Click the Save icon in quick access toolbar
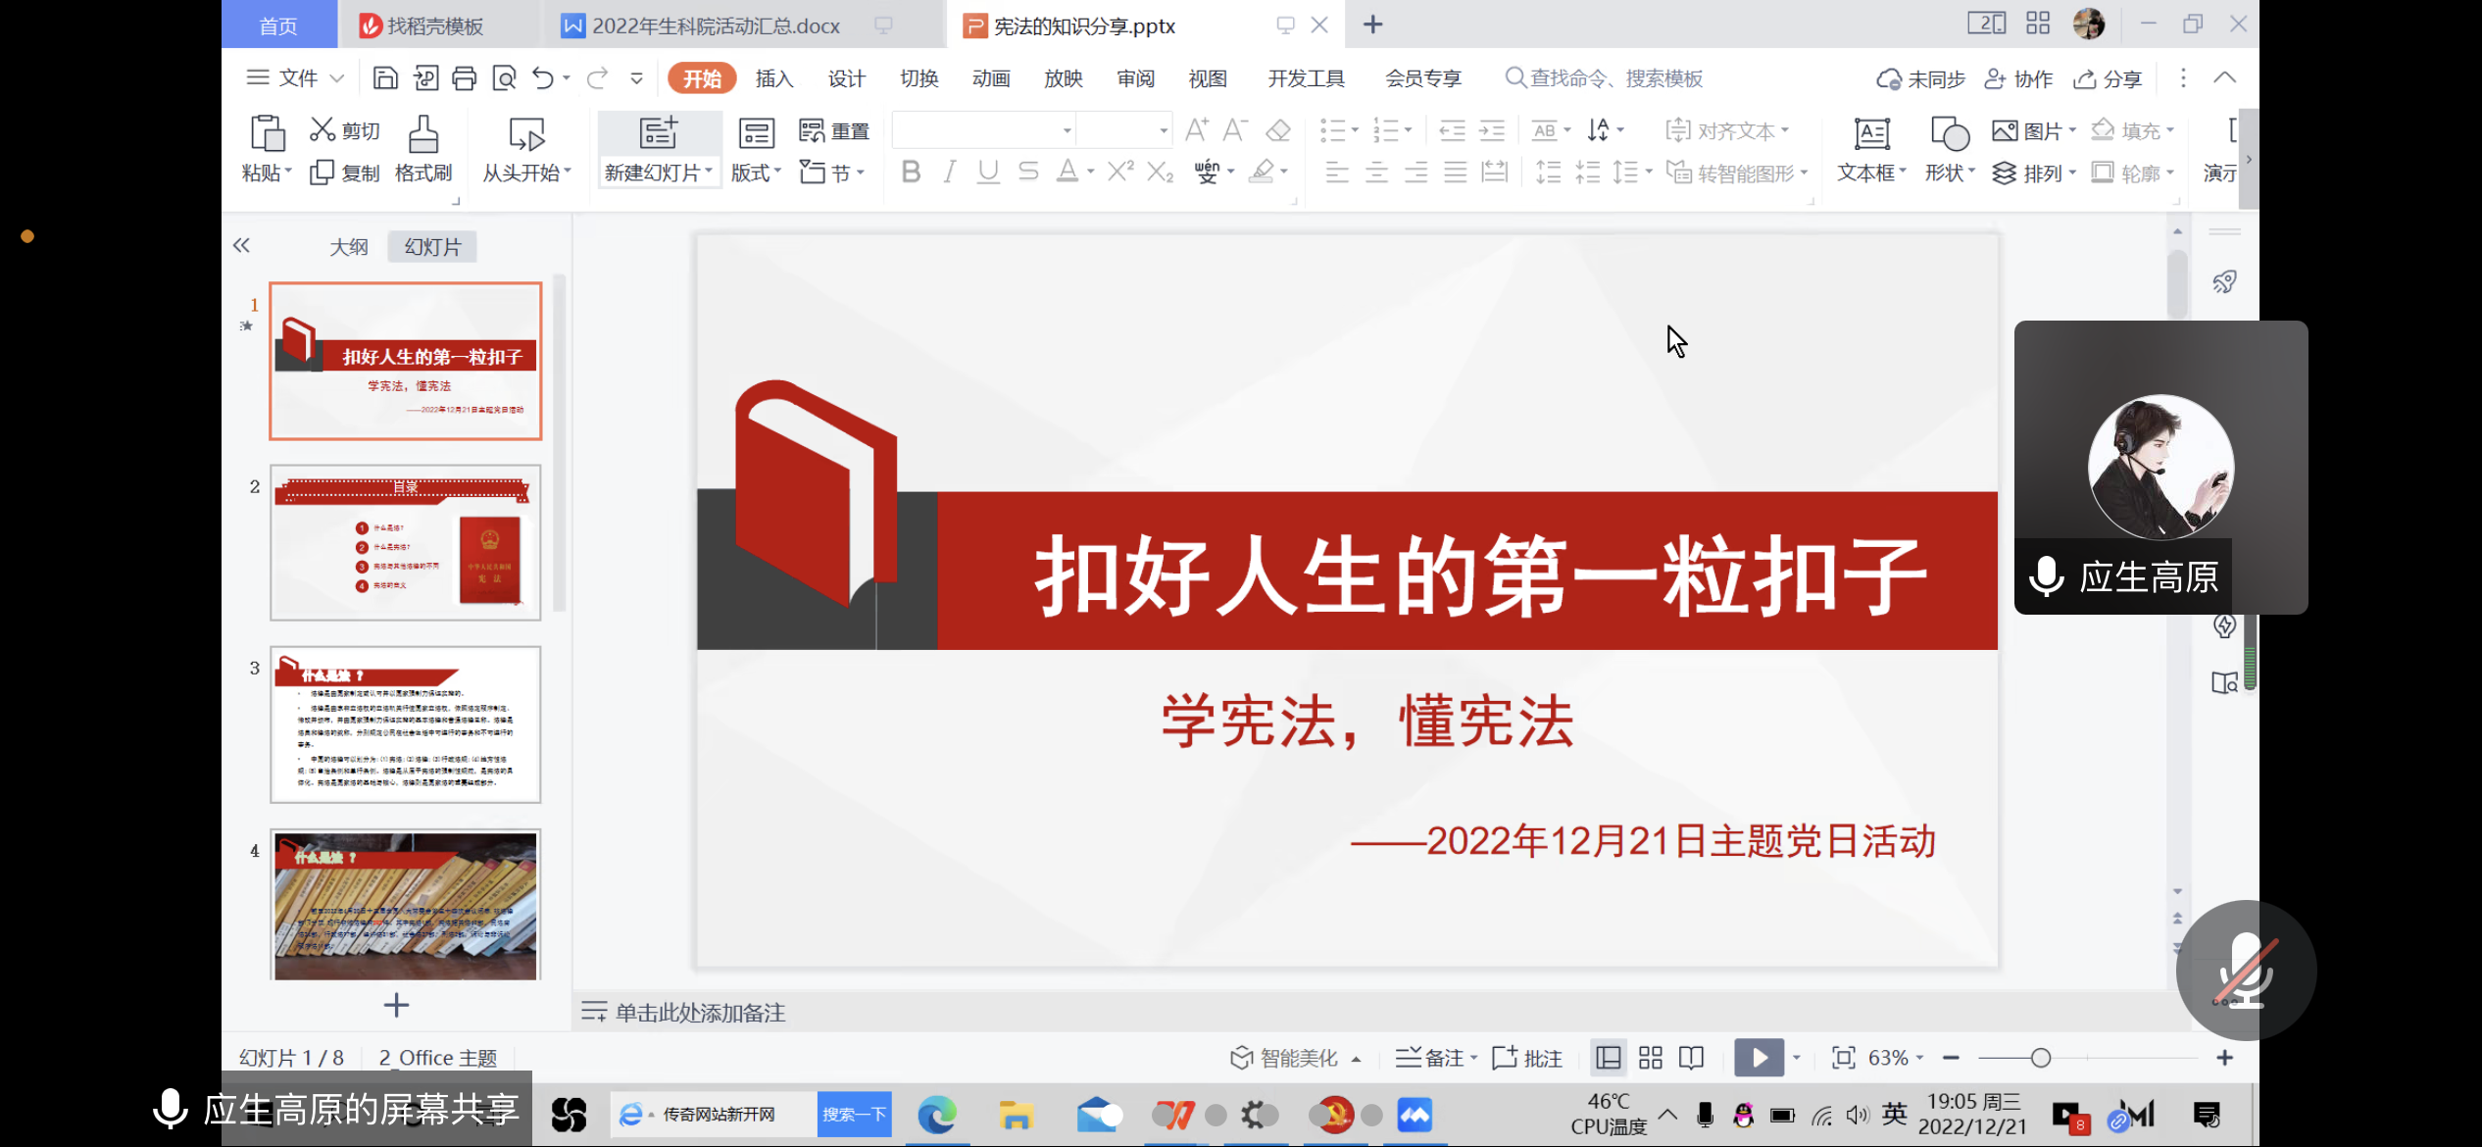Screen dimensions: 2482x1147 pos(385,78)
